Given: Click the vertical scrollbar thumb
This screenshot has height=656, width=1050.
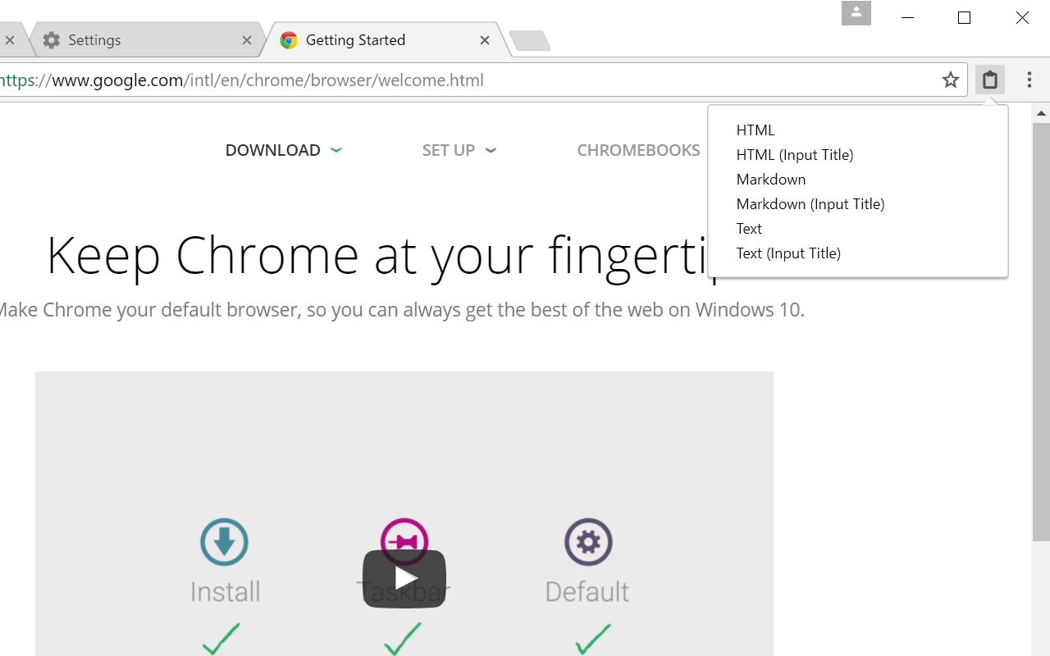Looking at the screenshot, I should pos(1041,332).
